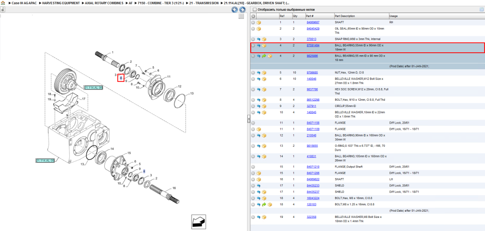Add part 84069687 SHAFT using its plus icon
Image resolution: width=485 pixels, height=231 pixels.
(x=253, y=23)
